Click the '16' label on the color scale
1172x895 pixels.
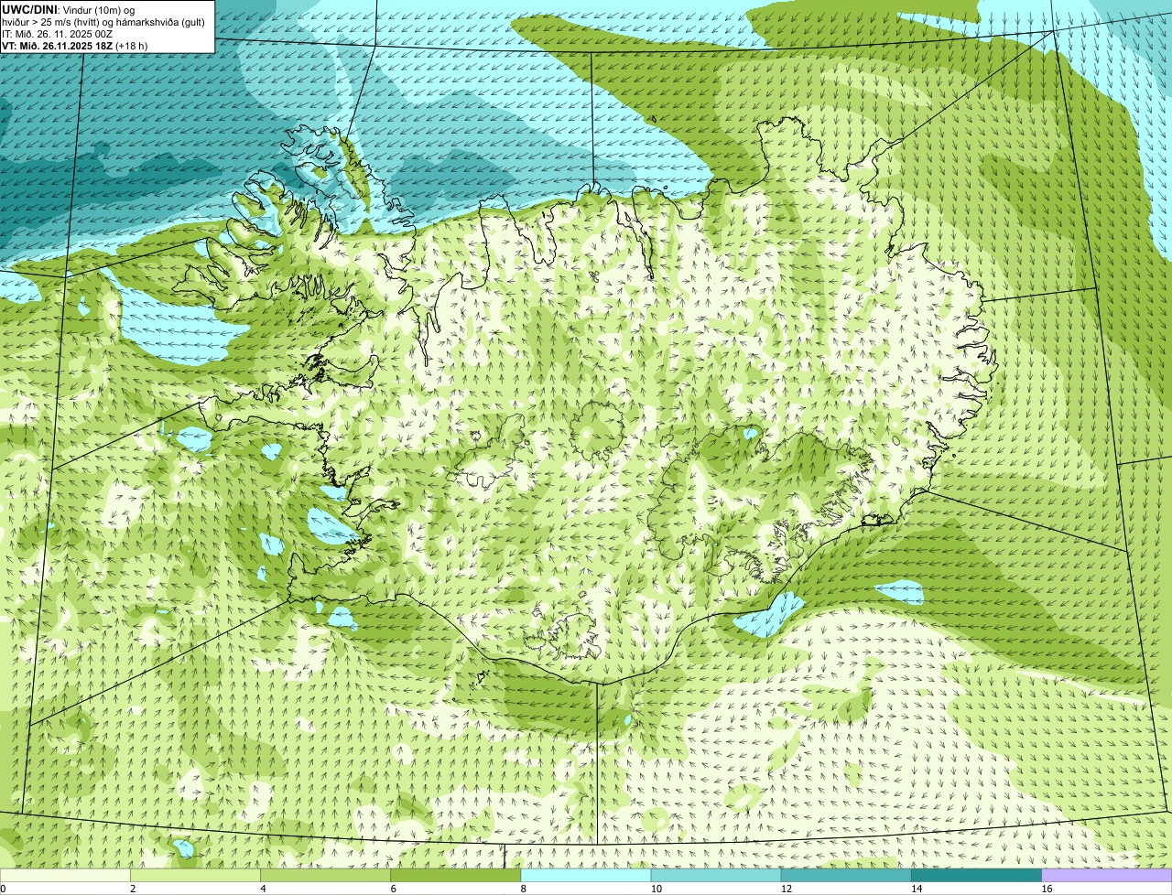(x=1047, y=889)
